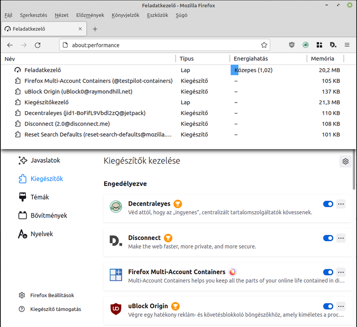Screen dimensions: 357x327
Task: Open the Eszközök menu
Action: tap(157, 15)
